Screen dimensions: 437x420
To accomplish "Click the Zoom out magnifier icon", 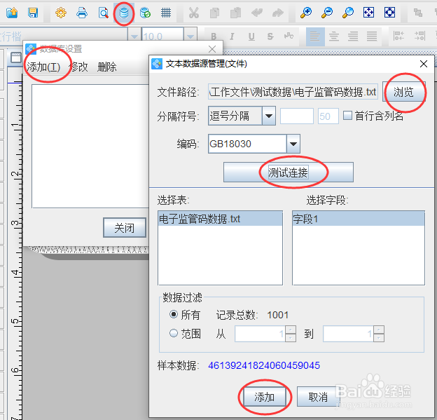I will point(327,13).
